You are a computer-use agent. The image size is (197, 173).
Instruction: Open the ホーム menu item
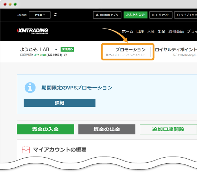pyautogui.click(x=128, y=31)
